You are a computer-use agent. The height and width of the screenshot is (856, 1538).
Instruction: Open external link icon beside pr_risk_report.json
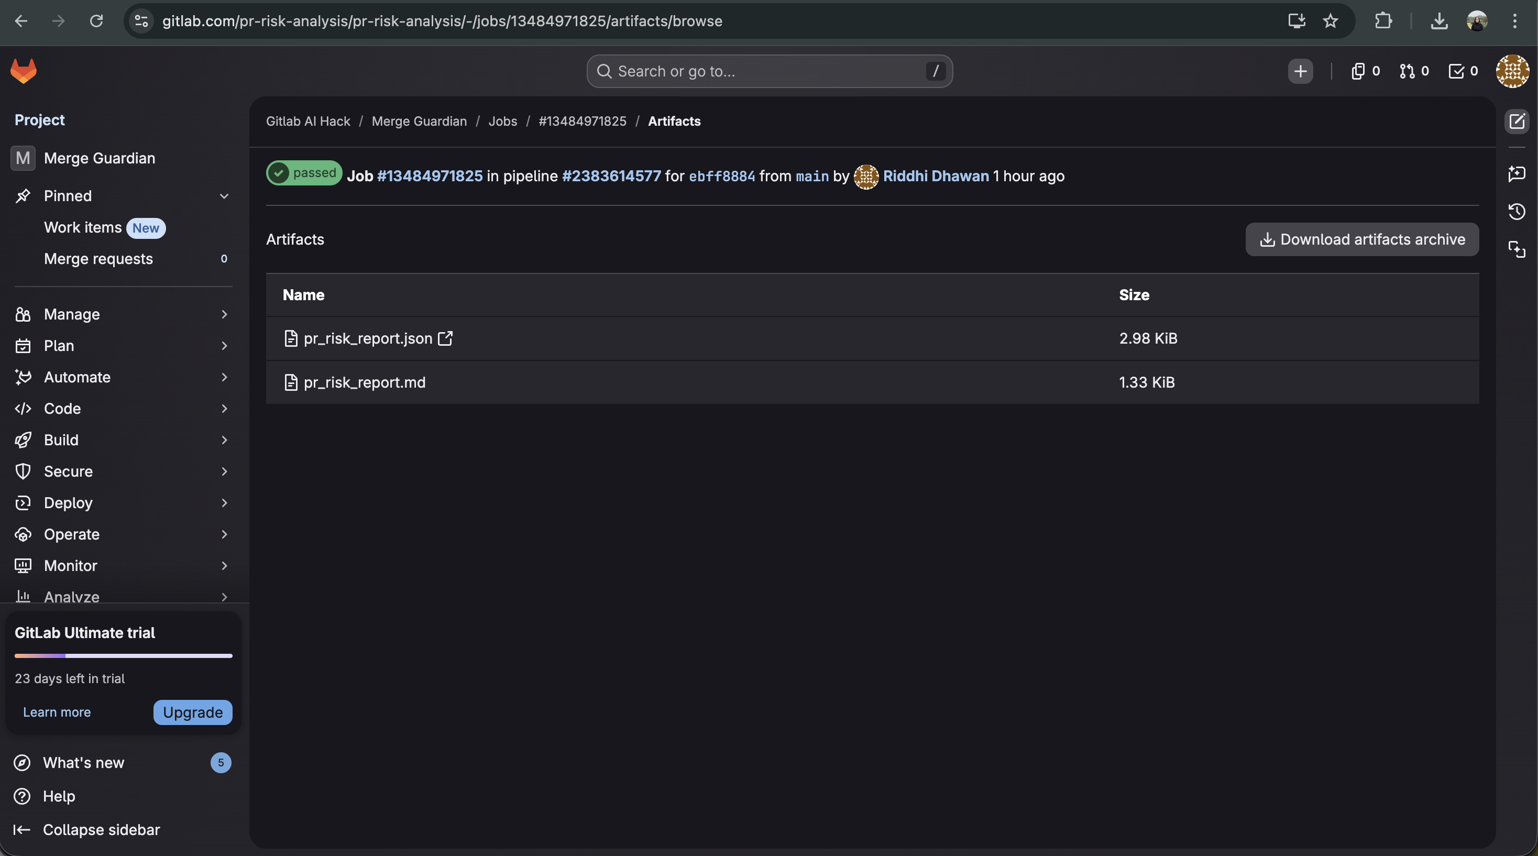pyautogui.click(x=445, y=338)
